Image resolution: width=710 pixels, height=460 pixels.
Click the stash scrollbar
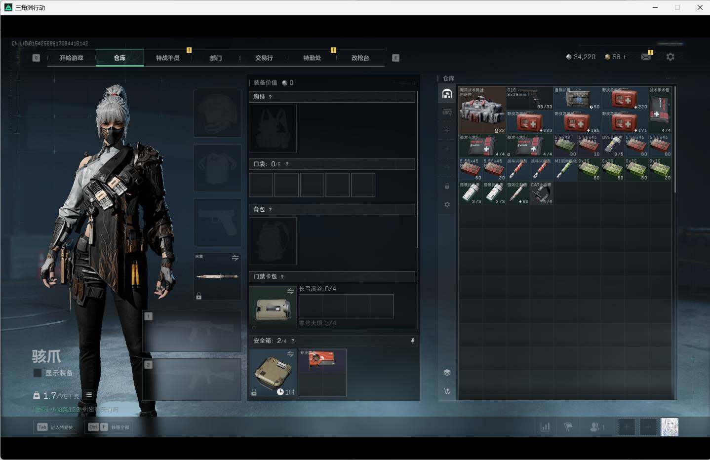pyautogui.click(x=674, y=140)
